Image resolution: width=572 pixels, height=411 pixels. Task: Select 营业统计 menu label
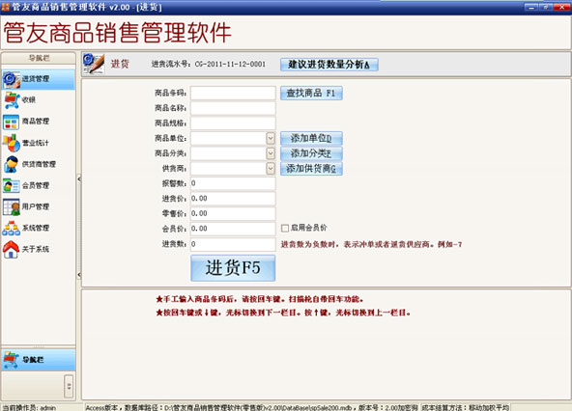36,143
